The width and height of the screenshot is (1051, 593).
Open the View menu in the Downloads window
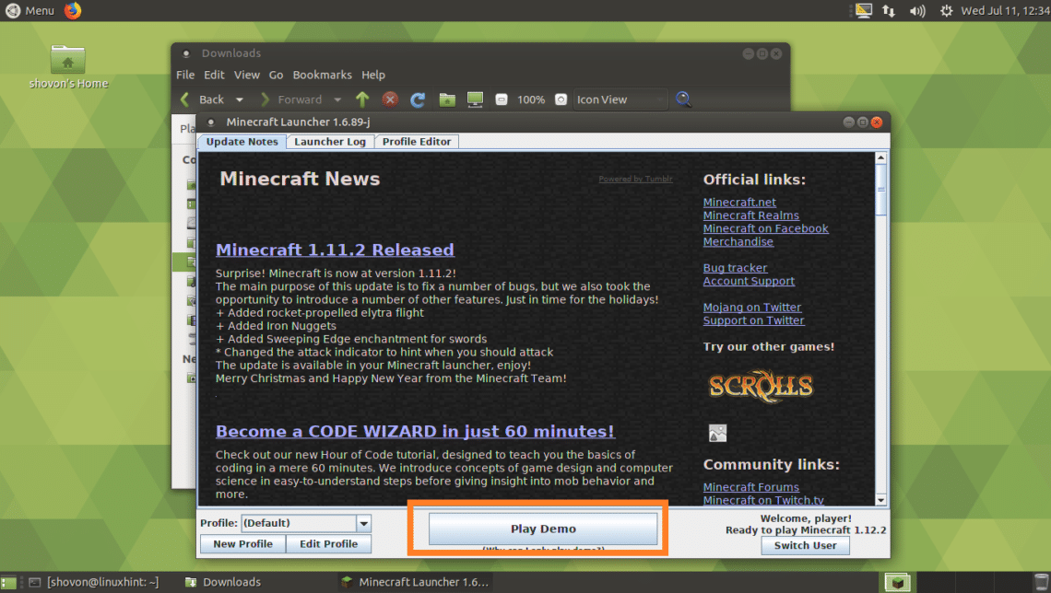(246, 75)
